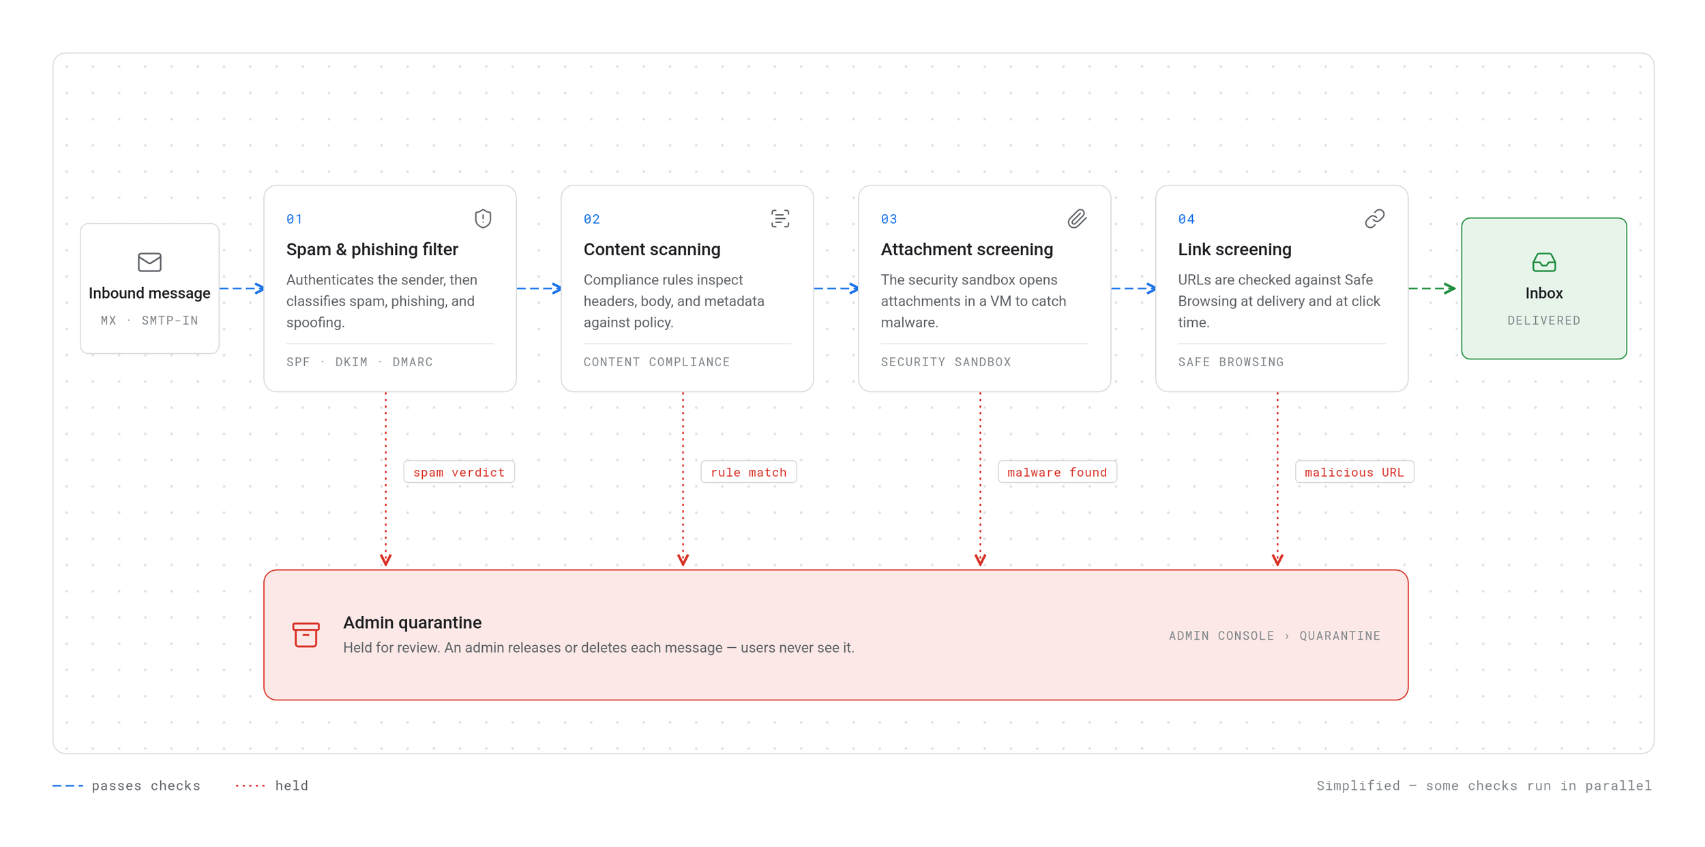
Task: Click 'passes checks' legend entry
Action: tap(127, 786)
